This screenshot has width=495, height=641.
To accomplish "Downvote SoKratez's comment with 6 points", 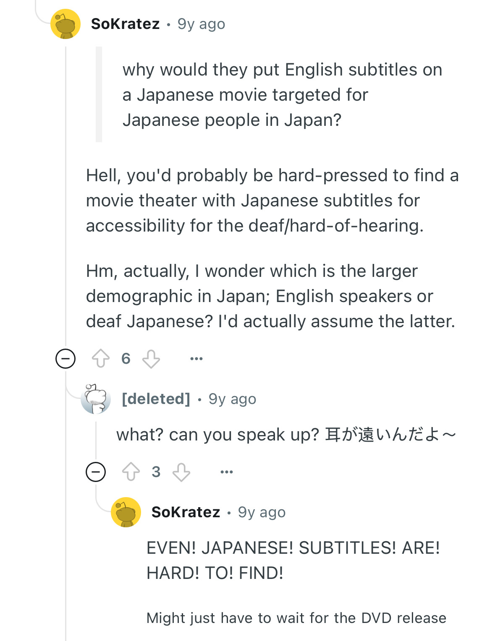I will (x=151, y=359).
